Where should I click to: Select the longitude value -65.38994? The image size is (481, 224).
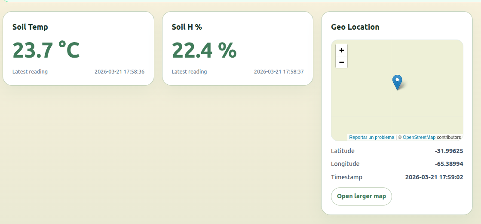pyautogui.click(x=449, y=164)
